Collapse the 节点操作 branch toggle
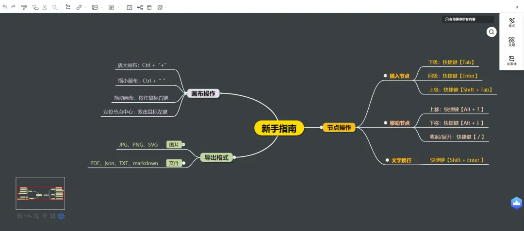This screenshot has width=524, height=231. pos(321,127)
